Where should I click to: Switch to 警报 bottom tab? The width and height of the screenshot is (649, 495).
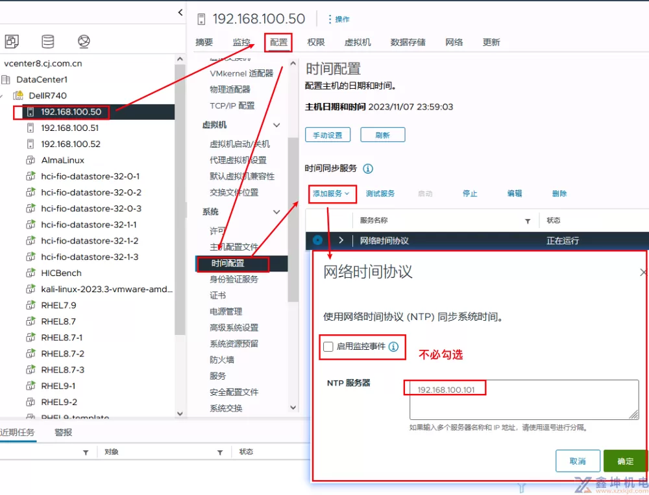(64, 433)
